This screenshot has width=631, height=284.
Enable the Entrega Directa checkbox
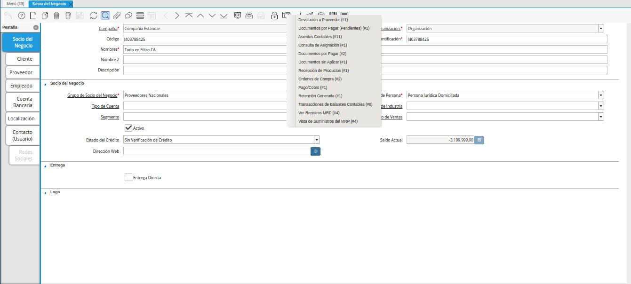point(128,177)
